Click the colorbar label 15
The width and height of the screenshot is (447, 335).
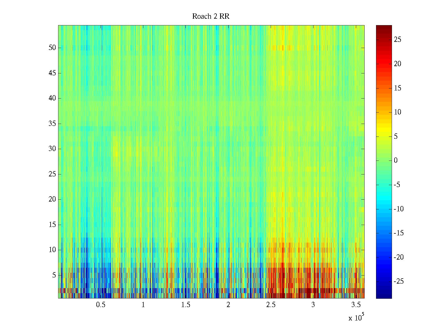pos(397,88)
